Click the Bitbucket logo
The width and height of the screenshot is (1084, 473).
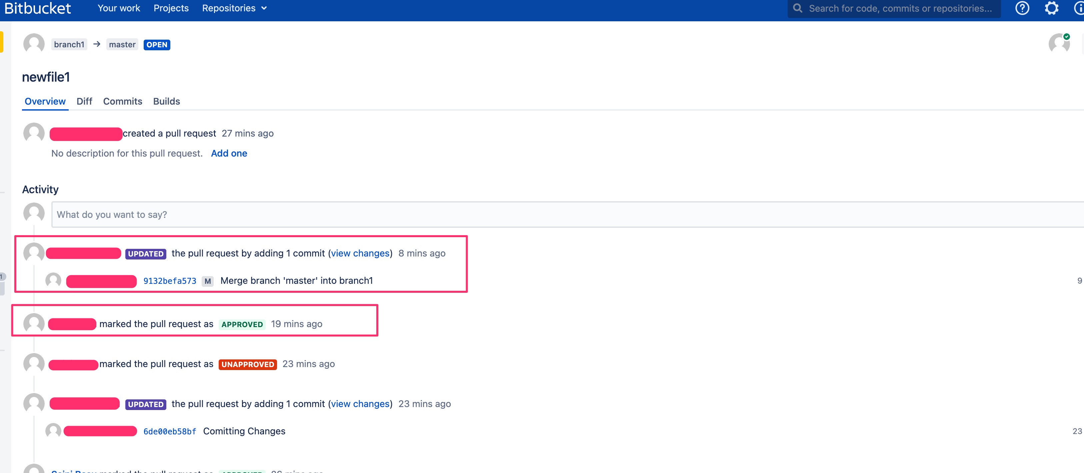click(x=38, y=8)
